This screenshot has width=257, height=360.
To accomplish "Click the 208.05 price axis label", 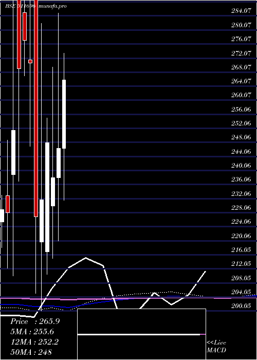I will tap(241, 278).
